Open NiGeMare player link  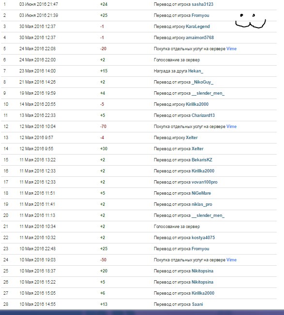(201, 193)
